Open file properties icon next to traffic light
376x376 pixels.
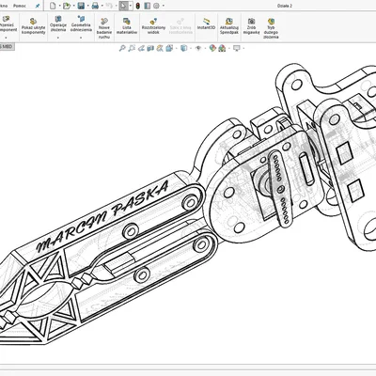click(x=147, y=6)
